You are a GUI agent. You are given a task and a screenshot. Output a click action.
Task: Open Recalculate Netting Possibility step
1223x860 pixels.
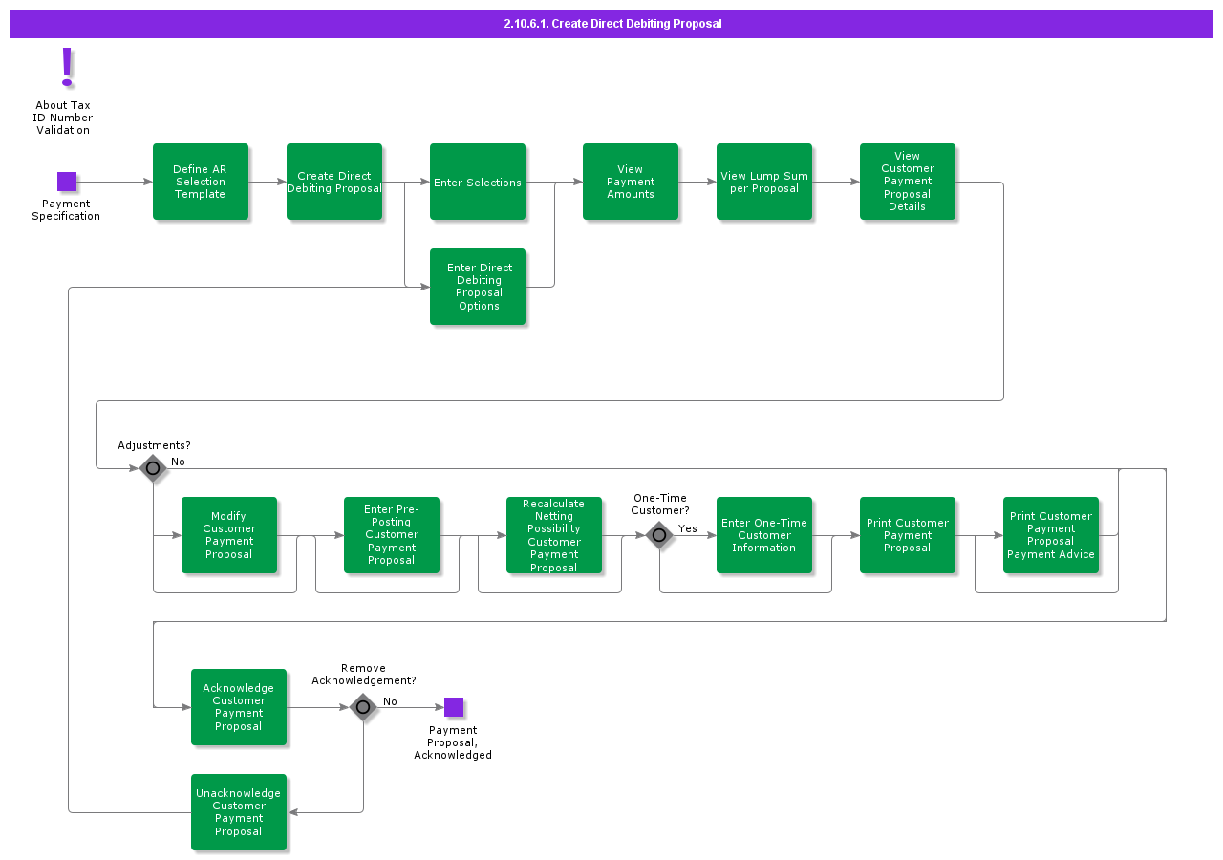click(554, 535)
